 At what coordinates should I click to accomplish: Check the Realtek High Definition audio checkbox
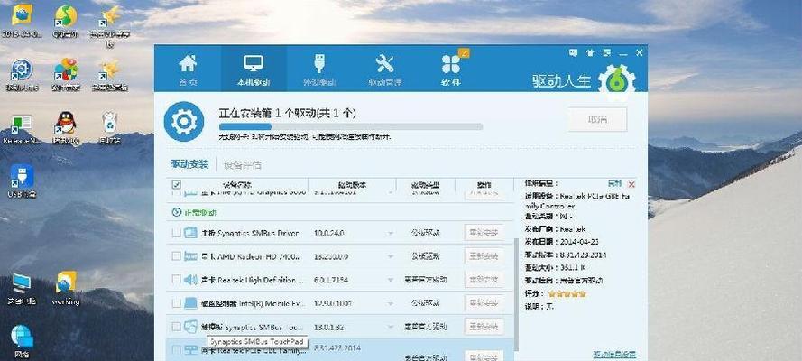(x=176, y=279)
